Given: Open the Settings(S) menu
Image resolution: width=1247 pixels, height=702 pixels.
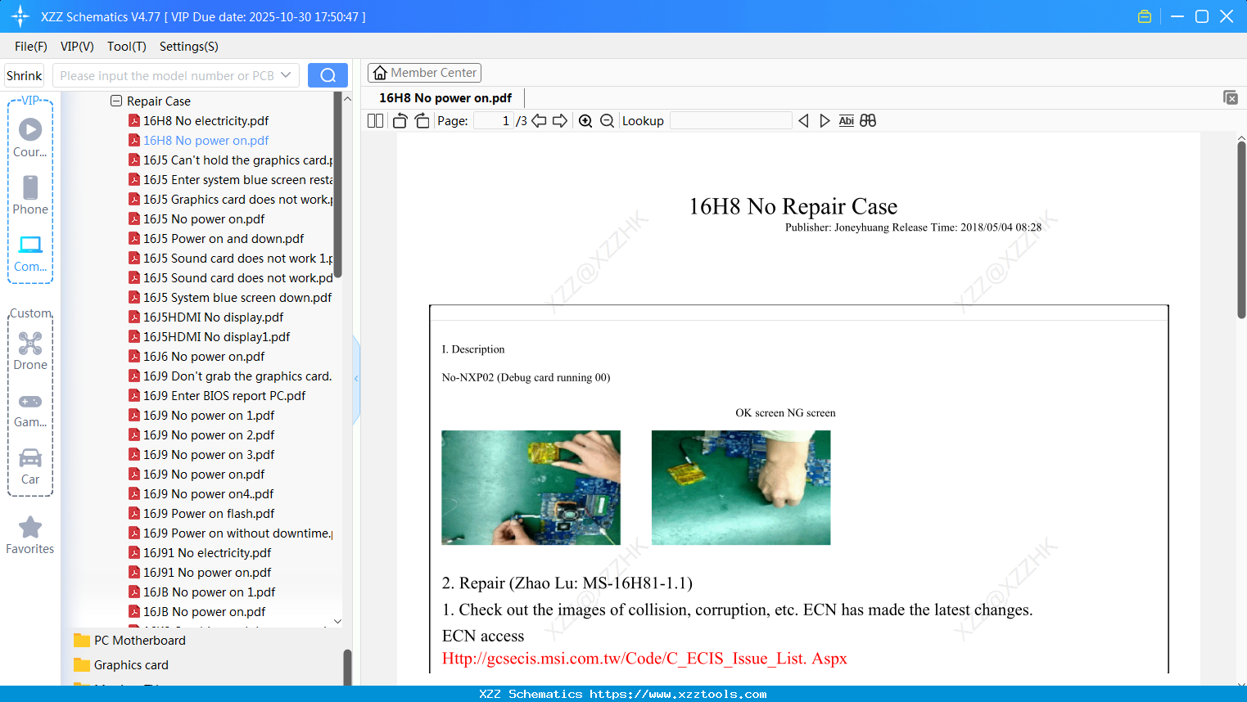Looking at the screenshot, I should 189,47.
